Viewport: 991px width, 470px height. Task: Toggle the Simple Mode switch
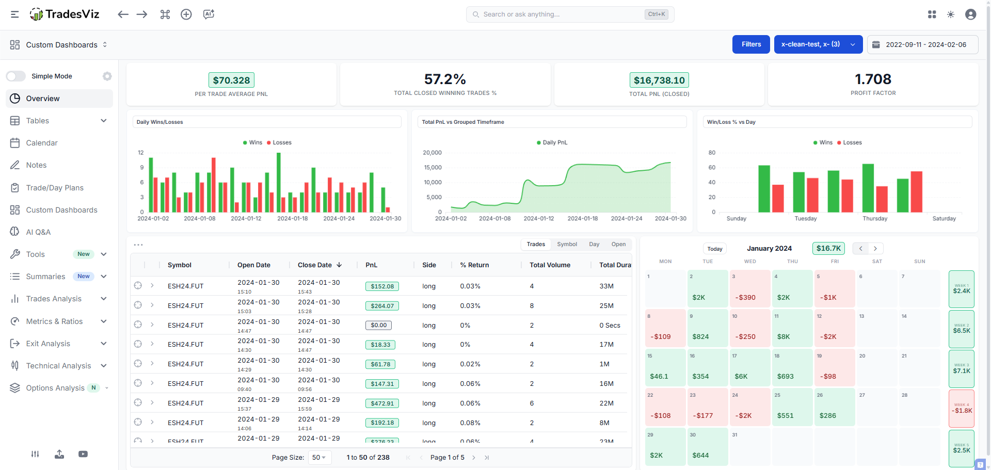16,76
